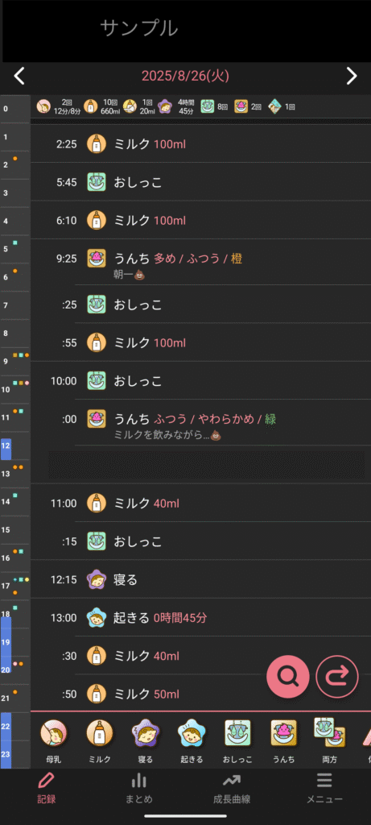Open the 2:25 ミルク 100ml entry
Viewport: 371px width, 825px height.
coord(200,143)
